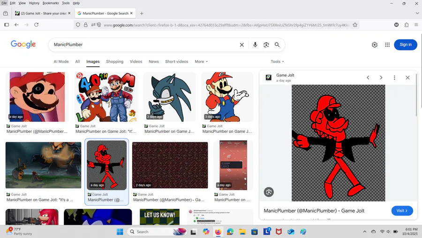Reload the page in Firefox

tap(36, 25)
